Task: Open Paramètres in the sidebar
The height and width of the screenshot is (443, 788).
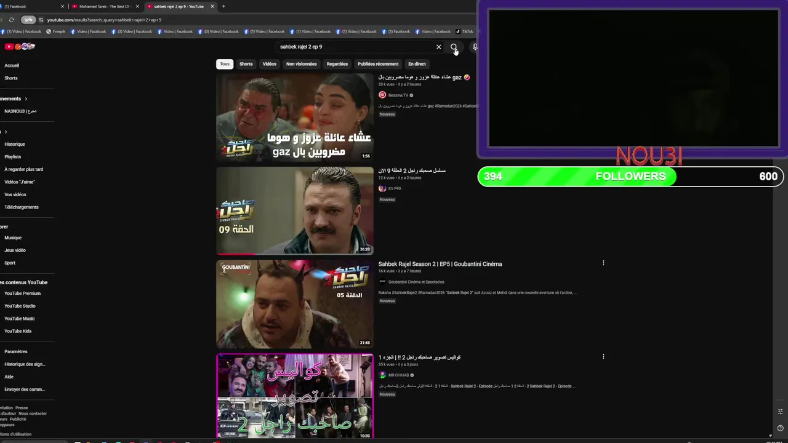Action: pos(16,351)
